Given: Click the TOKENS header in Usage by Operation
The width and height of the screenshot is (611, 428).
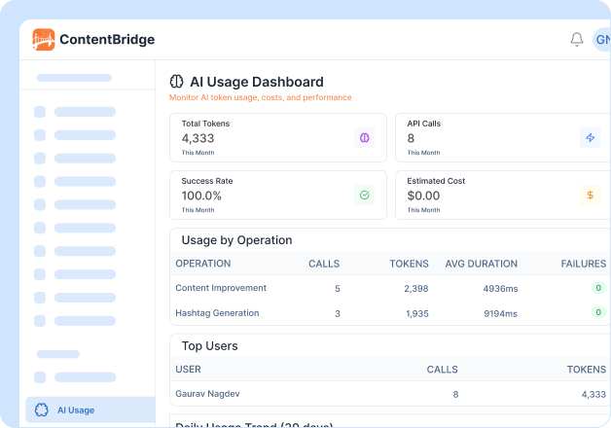Looking at the screenshot, I should 409,264.
